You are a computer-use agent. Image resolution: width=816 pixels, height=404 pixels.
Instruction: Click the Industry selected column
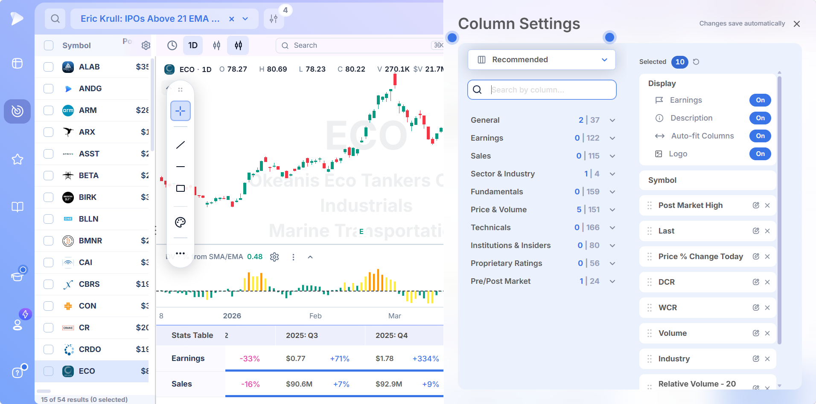[708, 359]
